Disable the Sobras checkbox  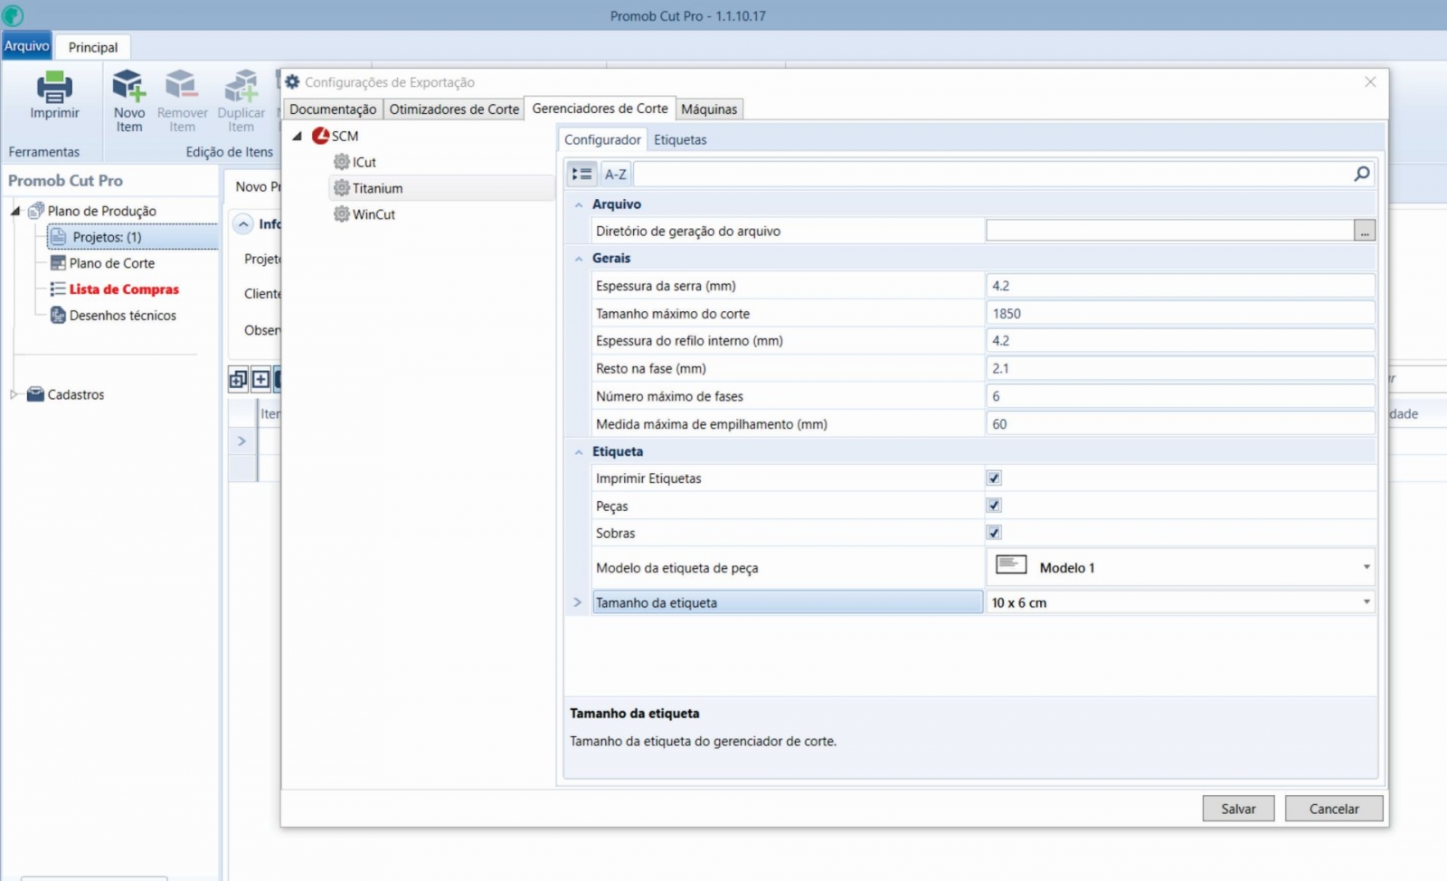click(994, 533)
